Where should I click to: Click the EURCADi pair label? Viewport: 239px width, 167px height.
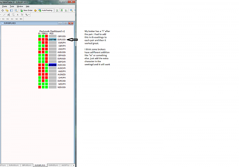[x=62, y=81]
